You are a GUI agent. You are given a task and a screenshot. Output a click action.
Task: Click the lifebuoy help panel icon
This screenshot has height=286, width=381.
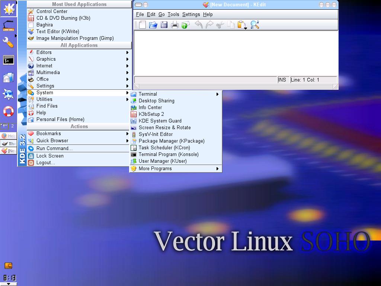[x=8, y=111]
